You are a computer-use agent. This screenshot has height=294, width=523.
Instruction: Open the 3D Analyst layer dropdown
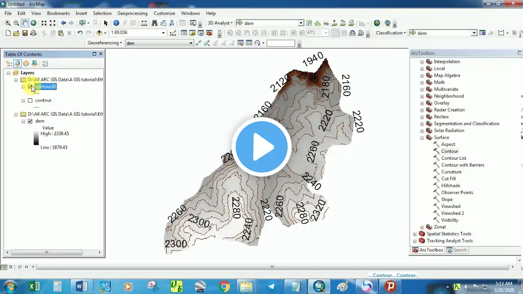301,23
